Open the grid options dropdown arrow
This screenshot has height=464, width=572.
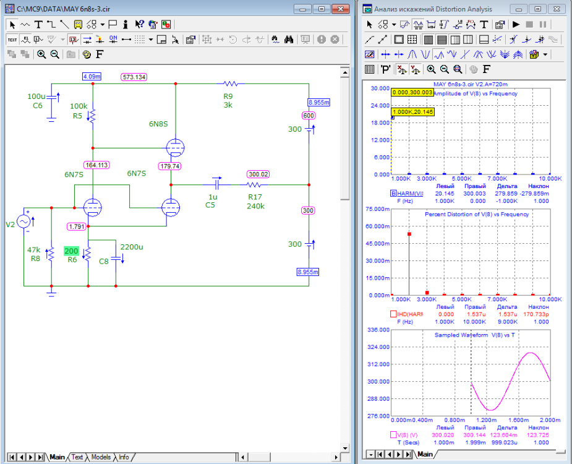pos(150,40)
